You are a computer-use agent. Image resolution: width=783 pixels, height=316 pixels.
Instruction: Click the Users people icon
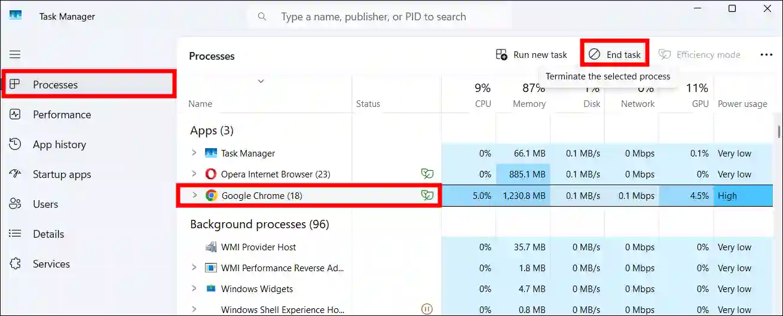16,204
